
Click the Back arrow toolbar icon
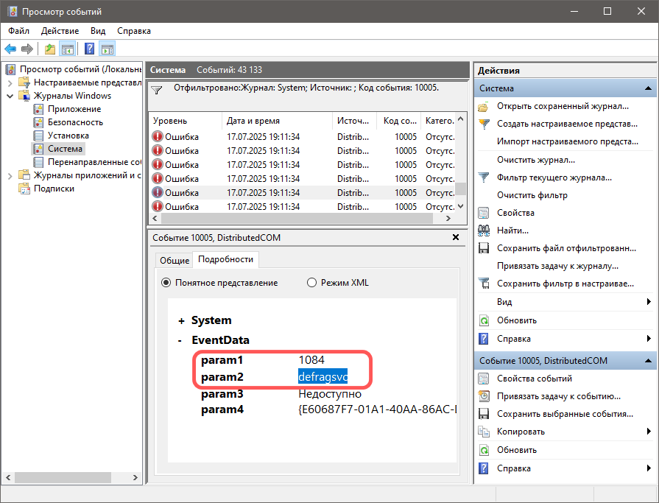(x=10, y=49)
